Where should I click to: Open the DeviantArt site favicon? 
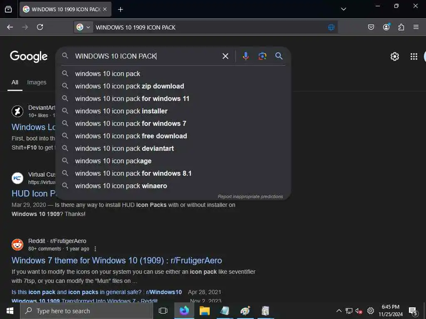pyautogui.click(x=17, y=111)
